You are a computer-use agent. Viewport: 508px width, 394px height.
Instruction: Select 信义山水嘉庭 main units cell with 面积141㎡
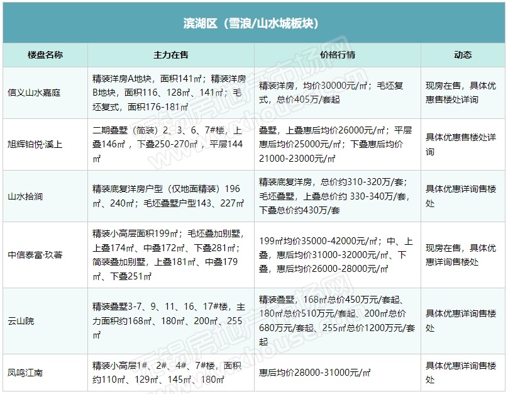coord(171,93)
